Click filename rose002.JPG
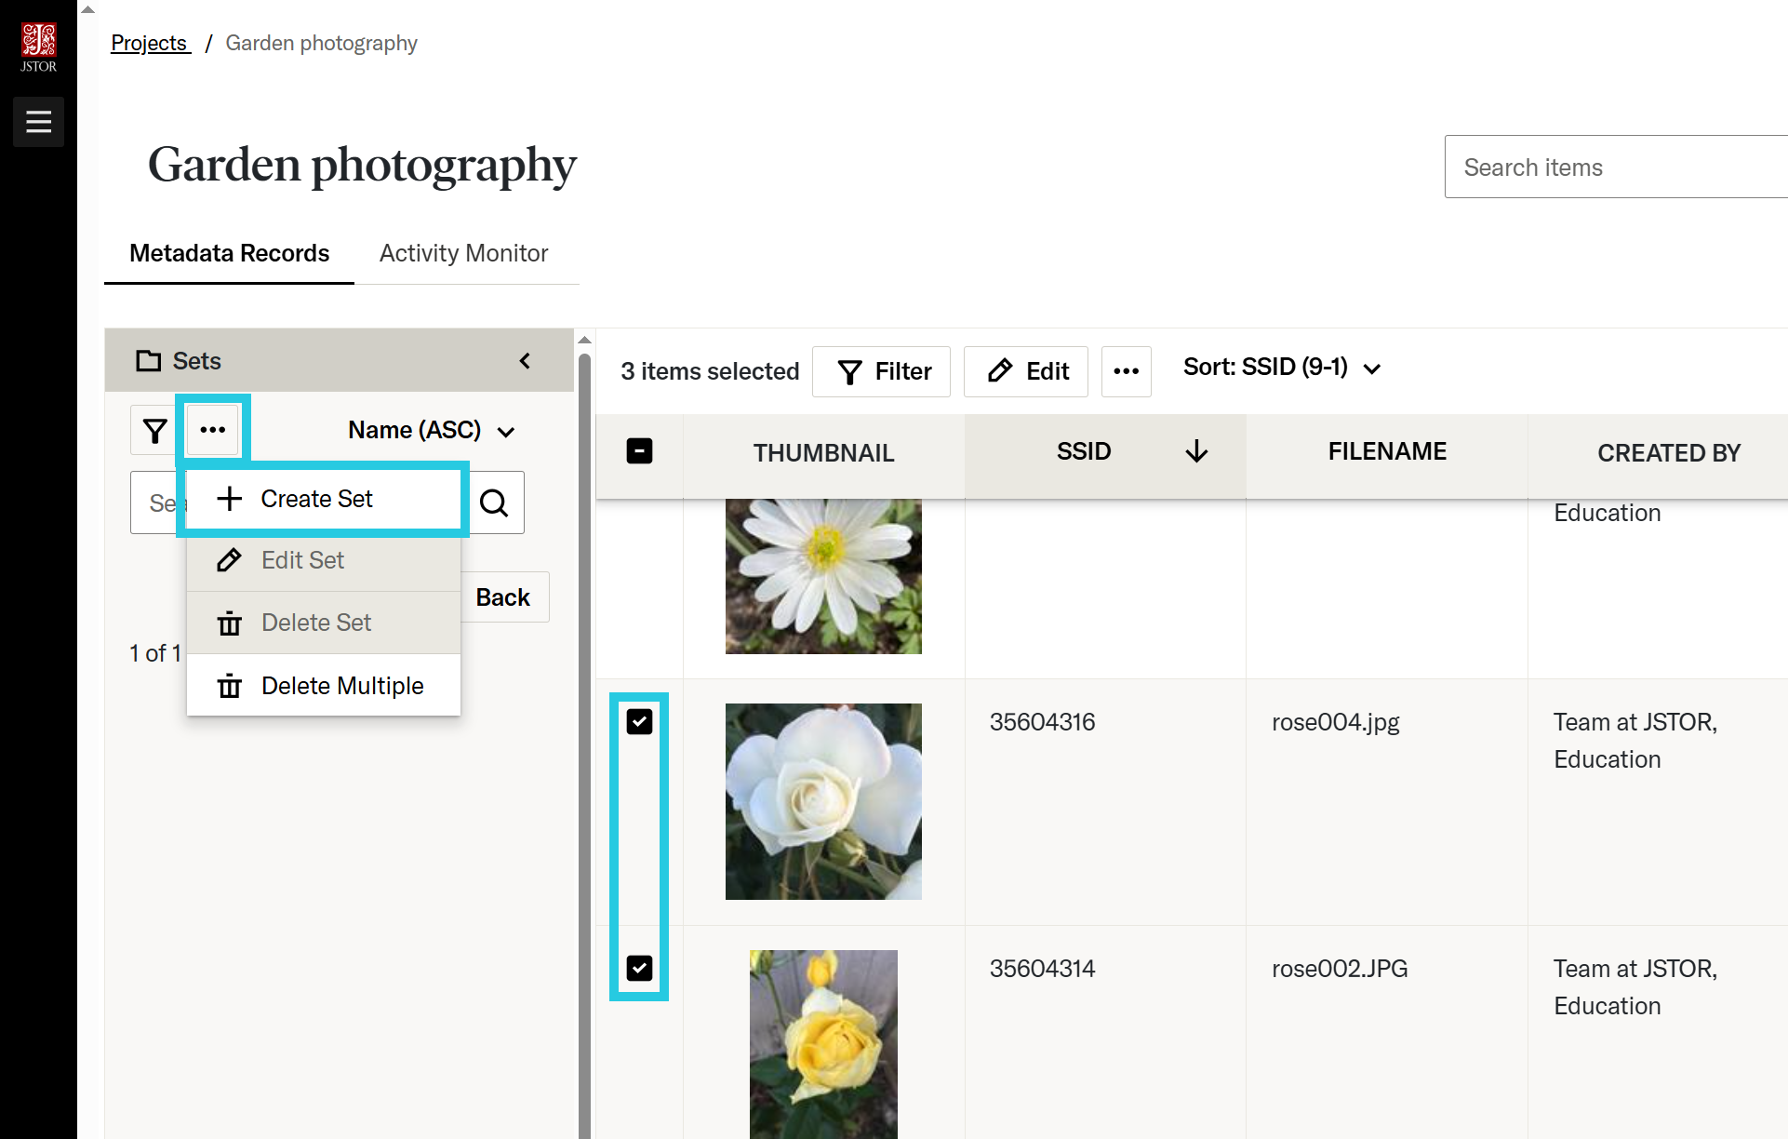 [1340, 969]
